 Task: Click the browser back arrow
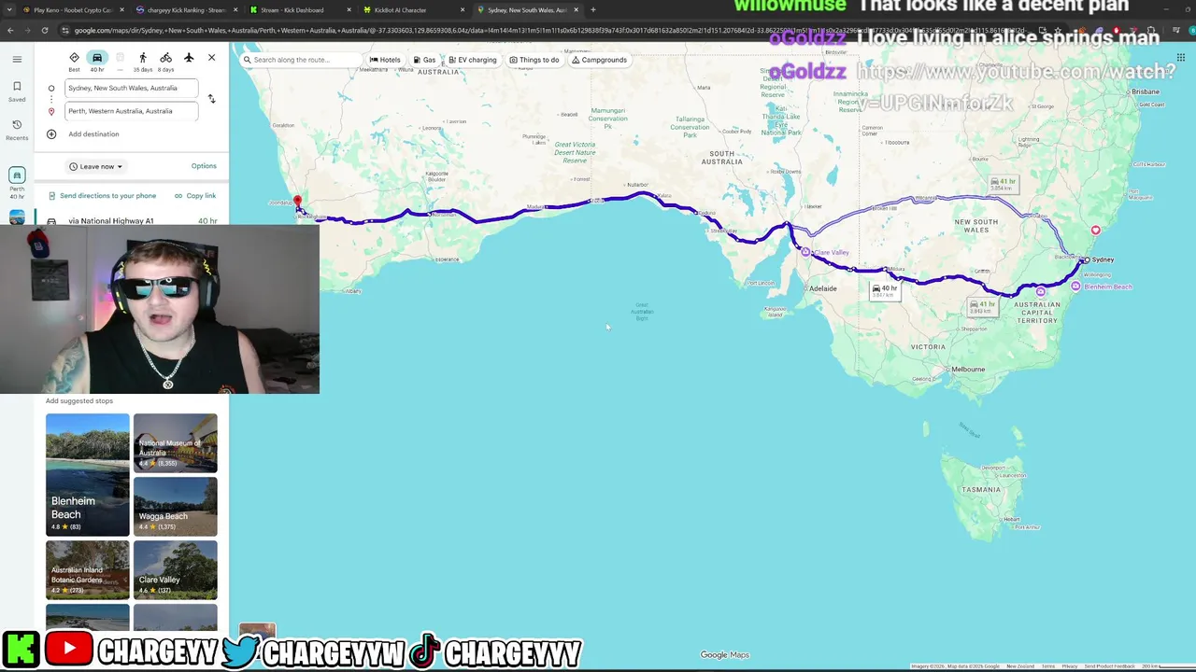click(10, 31)
